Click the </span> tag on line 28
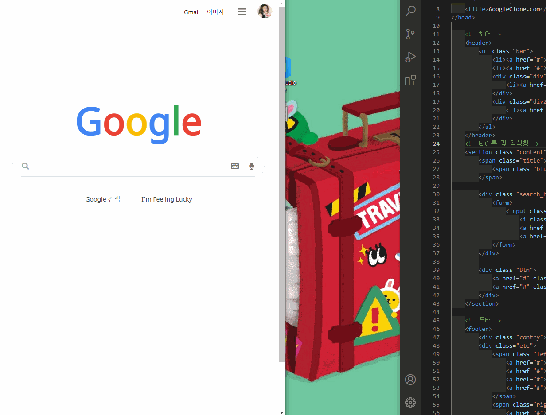The width and height of the screenshot is (546, 415). coord(491,177)
